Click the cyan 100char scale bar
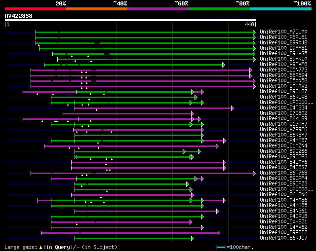316x251 pixels. pyautogui.click(x=221, y=247)
